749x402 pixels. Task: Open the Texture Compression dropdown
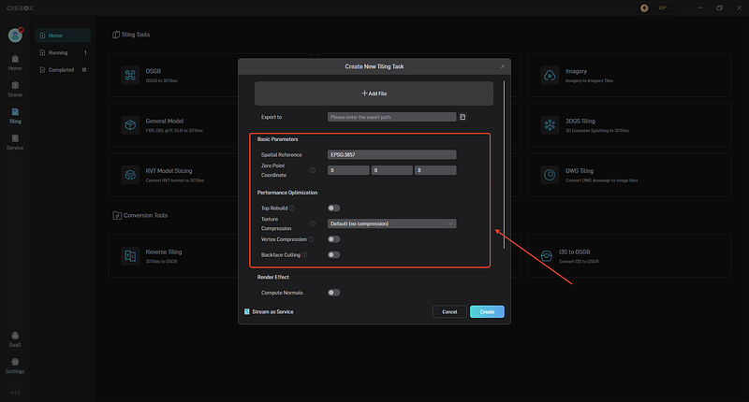[391, 223]
